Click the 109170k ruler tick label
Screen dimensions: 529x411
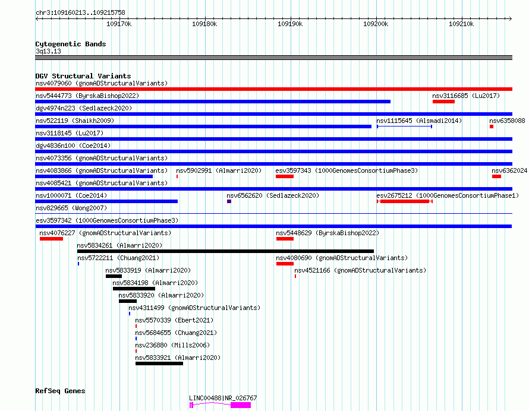[119, 24]
